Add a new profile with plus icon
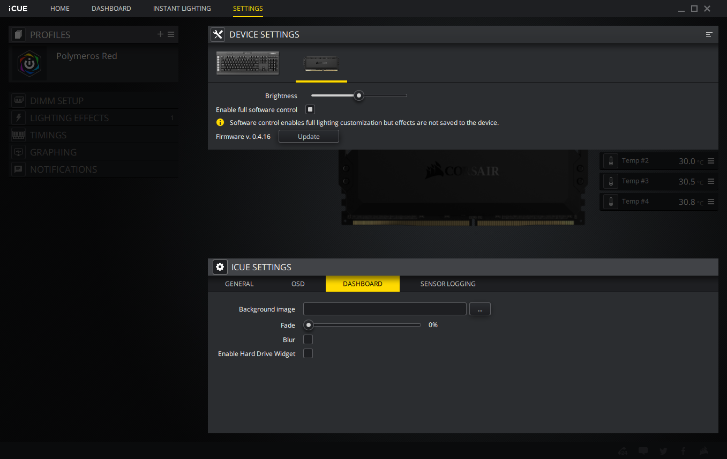 160,34
